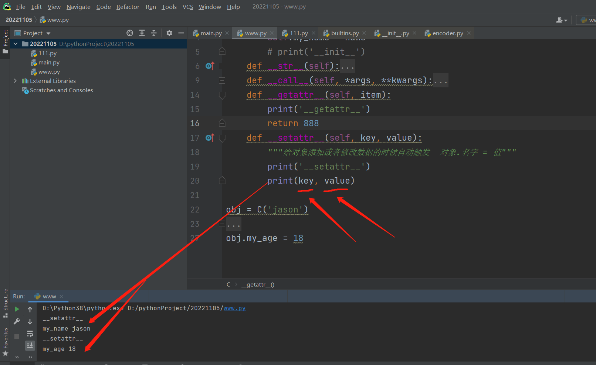The height and width of the screenshot is (365, 596).
Task: Click class C in editor breadcrumbs
Action: click(x=228, y=285)
